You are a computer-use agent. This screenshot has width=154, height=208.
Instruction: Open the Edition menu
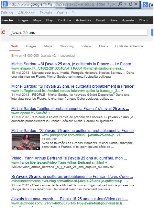[7, 13]
